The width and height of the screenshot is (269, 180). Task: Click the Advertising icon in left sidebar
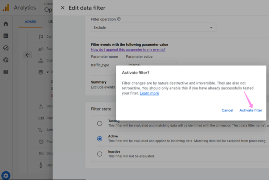tap(6, 60)
